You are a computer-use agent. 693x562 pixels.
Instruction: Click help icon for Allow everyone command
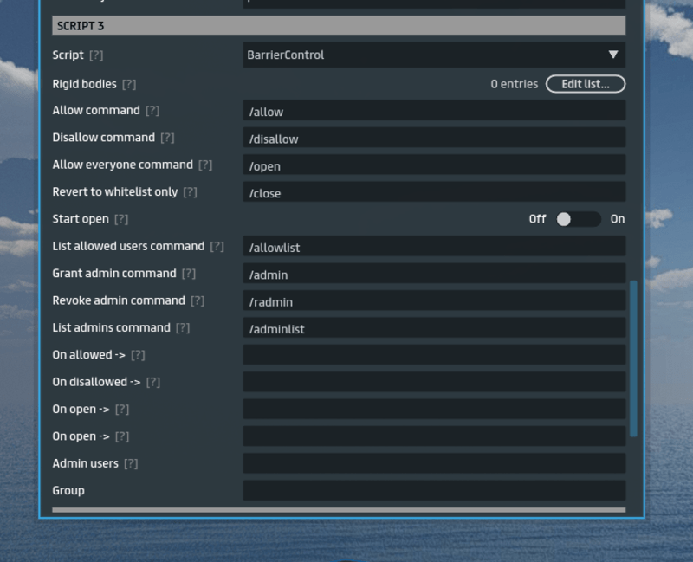[205, 165]
